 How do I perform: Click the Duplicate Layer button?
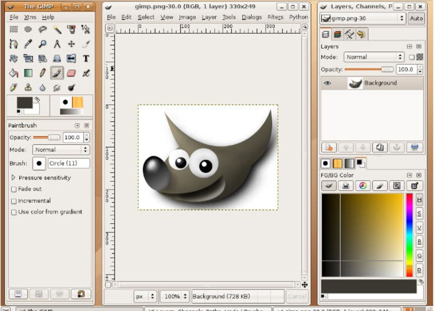pos(380,147)
